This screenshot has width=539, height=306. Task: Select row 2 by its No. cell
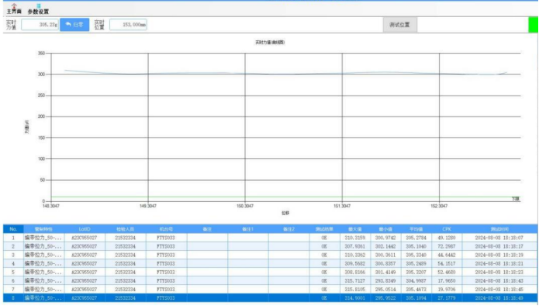[x=13, y=246]
